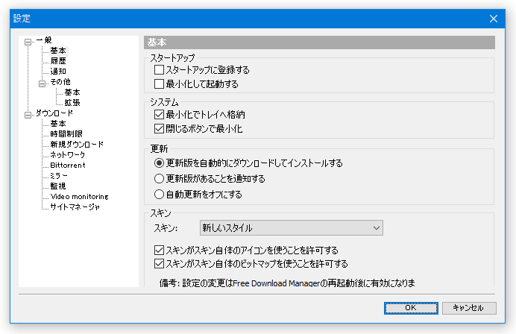Select その他 tree item
Viewport: 516px width, 334px height.
point(60,82)
